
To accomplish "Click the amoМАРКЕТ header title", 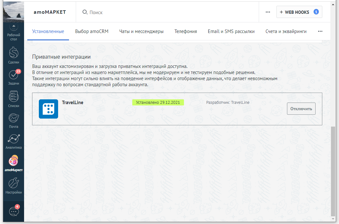I will click(50, 12).
